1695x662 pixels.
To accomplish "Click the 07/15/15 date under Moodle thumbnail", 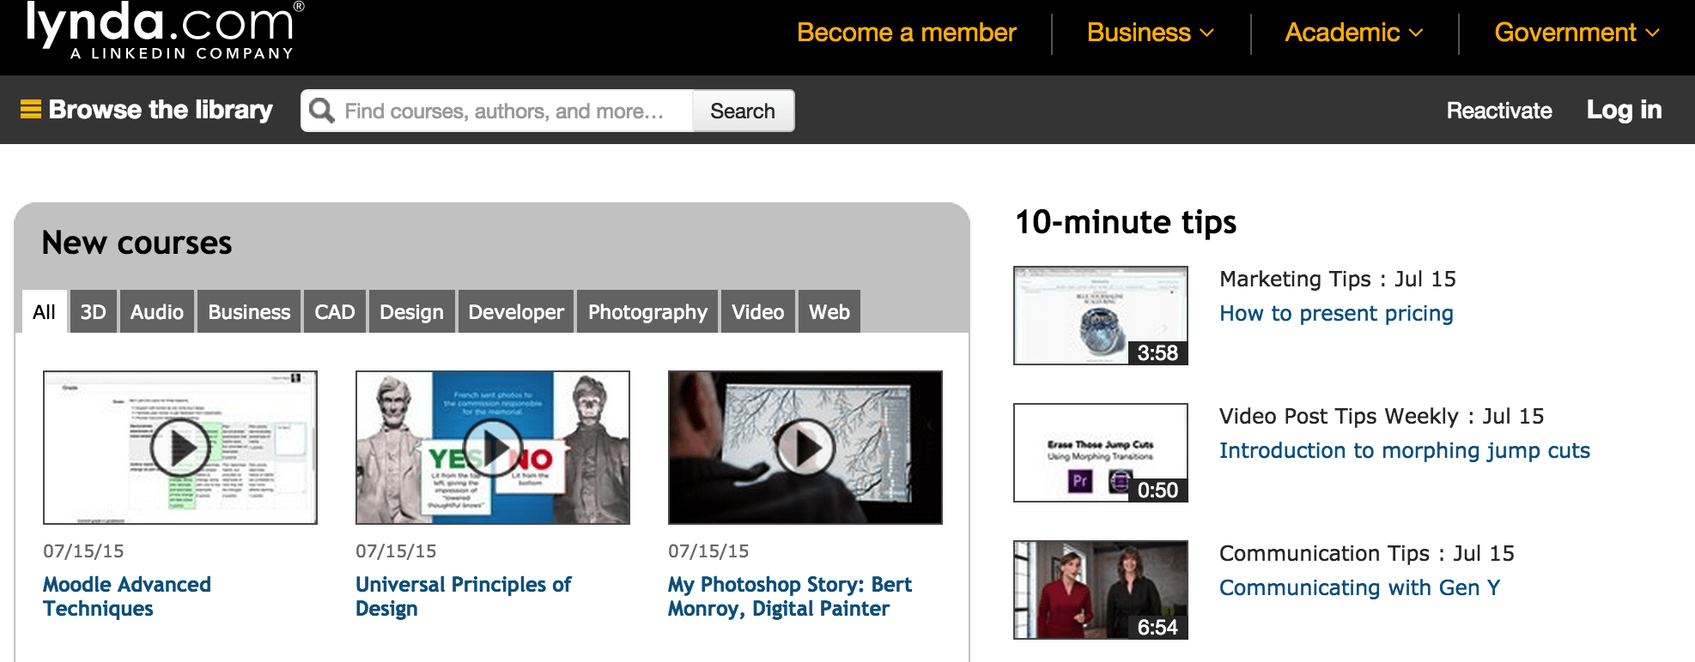I will tap(83, 551).
